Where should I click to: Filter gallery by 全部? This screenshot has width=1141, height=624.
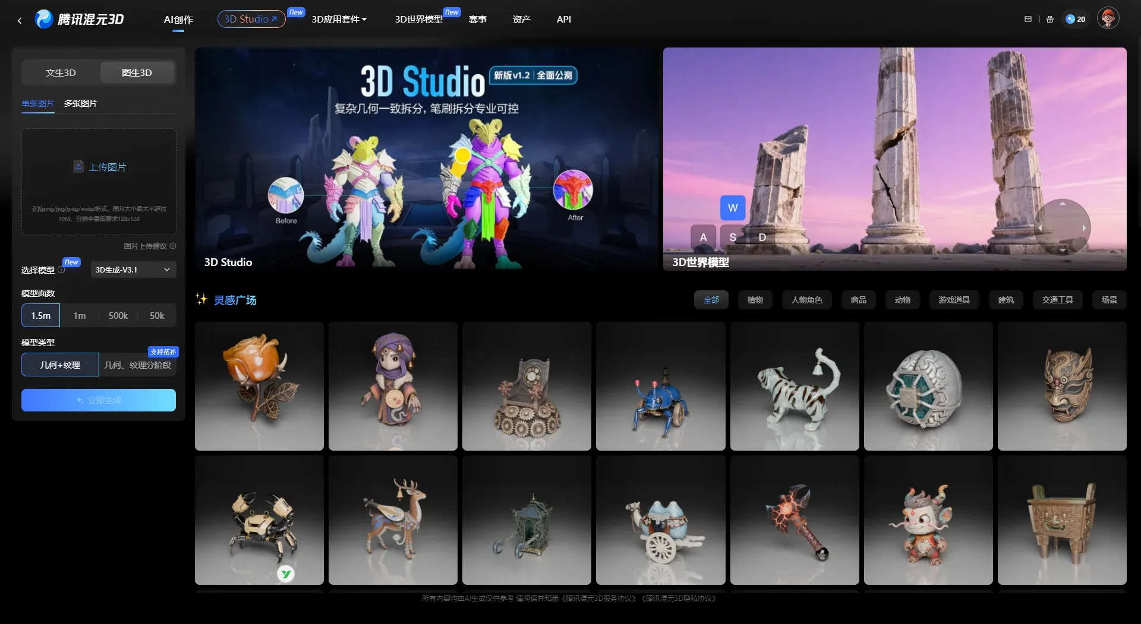[x=711, y=300]
